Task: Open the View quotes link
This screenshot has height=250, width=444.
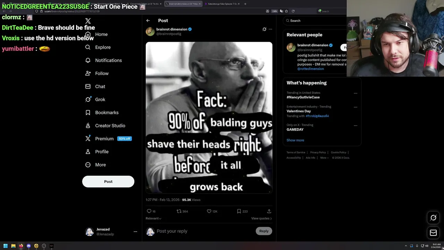Action: pos(261,218)
